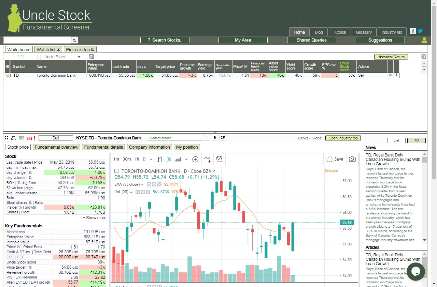
Task: Click the Historical Return button
Action: click(x=391, y=57)
